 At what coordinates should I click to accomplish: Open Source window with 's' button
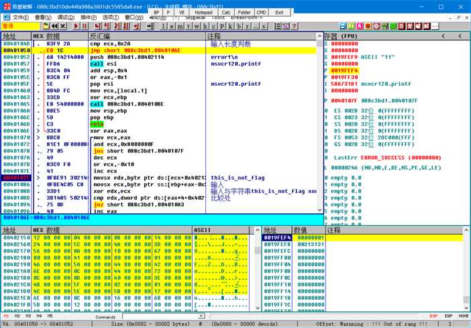coord(264,26)
